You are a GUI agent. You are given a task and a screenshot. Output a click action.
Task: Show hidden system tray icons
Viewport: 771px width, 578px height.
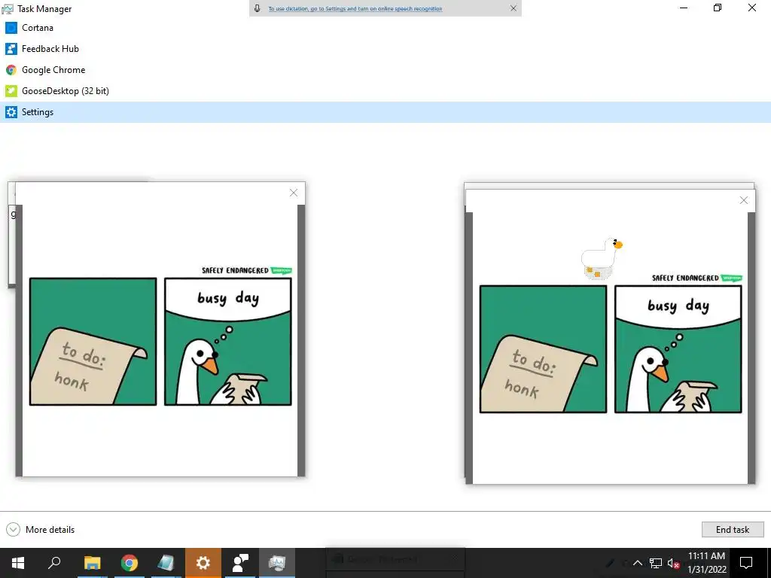637,563
